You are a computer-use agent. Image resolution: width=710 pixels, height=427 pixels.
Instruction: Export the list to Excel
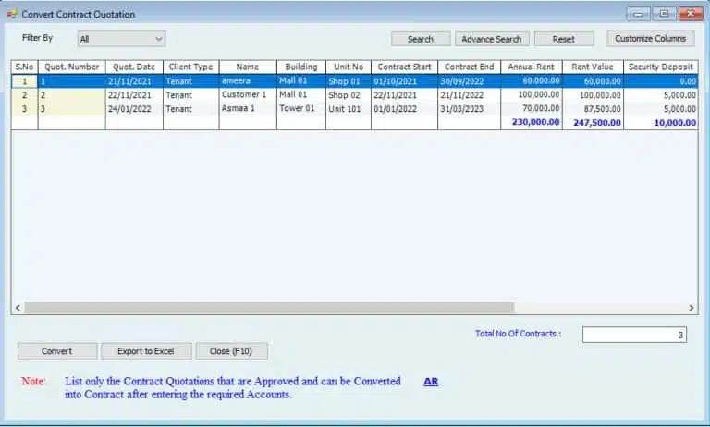(x=147, y=351)
